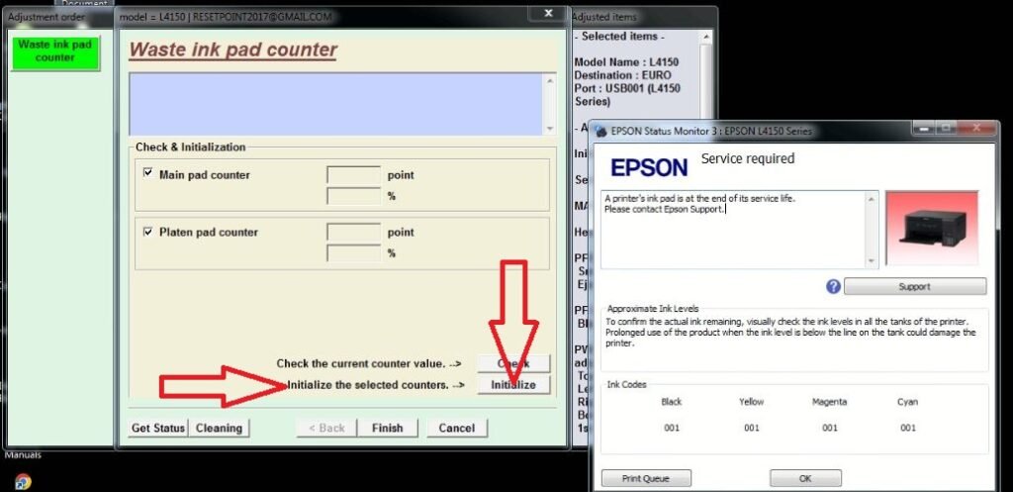Screen dimensions: 1013x492
Task: Click the ink pad service life message
Action: (700, 204)
